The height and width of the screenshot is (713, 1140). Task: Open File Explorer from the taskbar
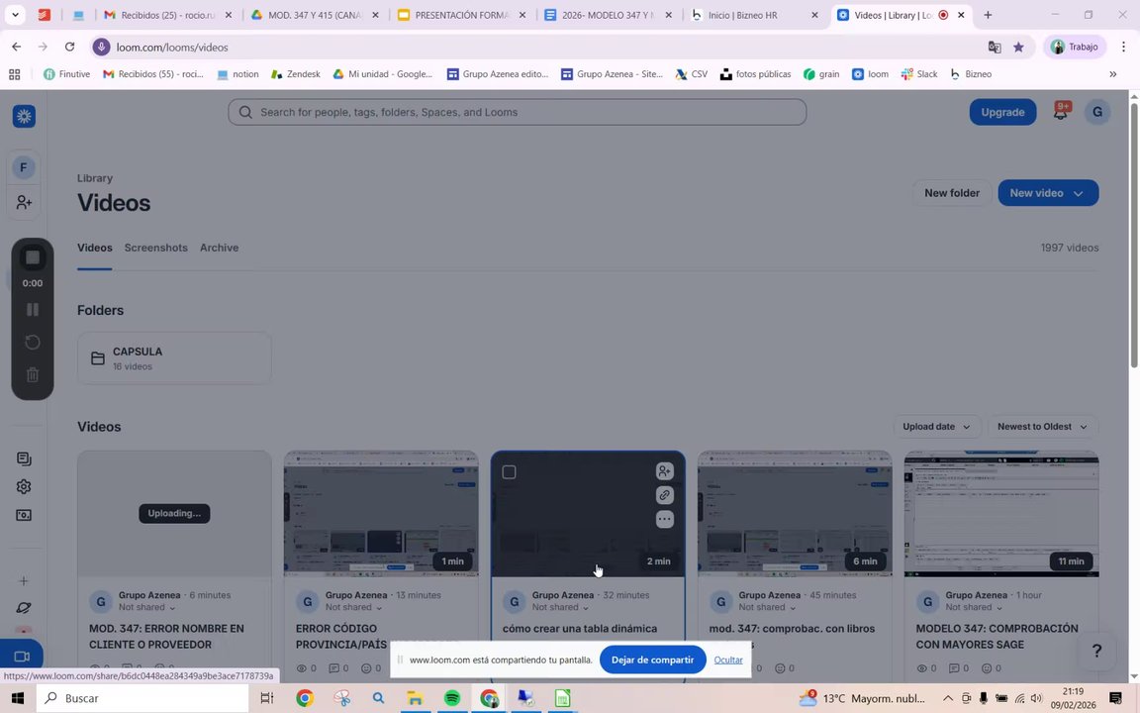(x=415, y=698)
